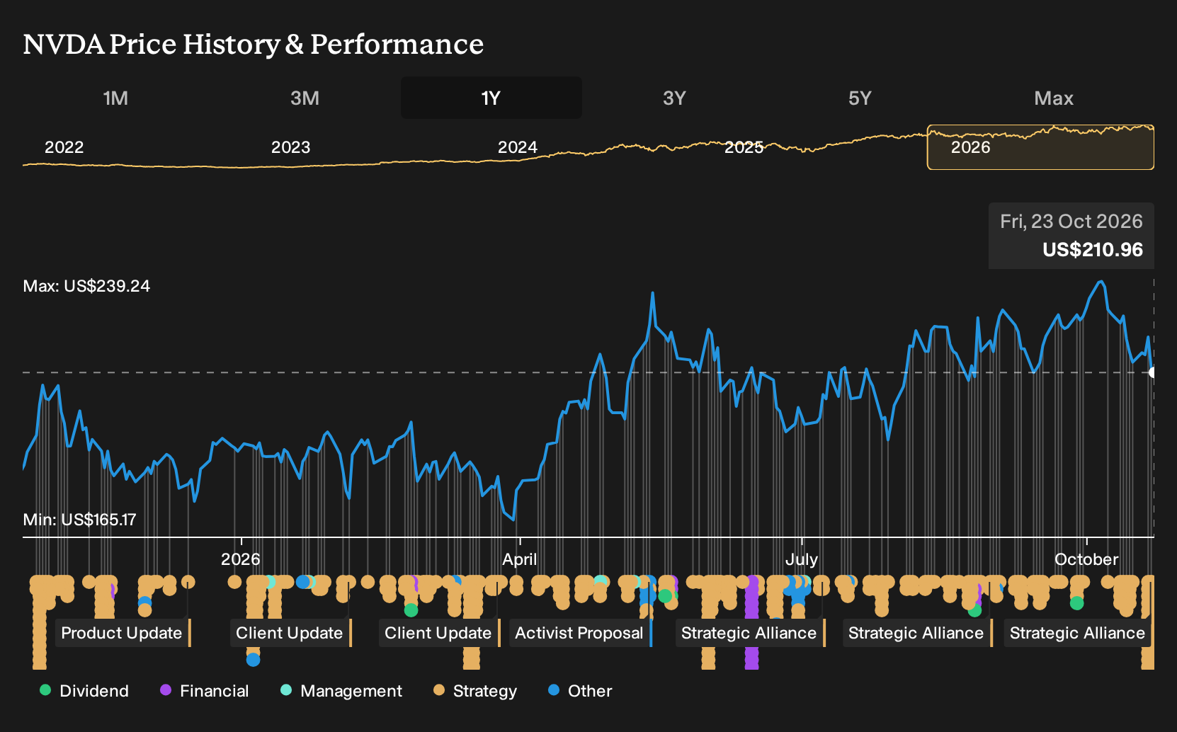Click the US$210.96 price value
The image size is (1177, 732).
pos(1093,250)
